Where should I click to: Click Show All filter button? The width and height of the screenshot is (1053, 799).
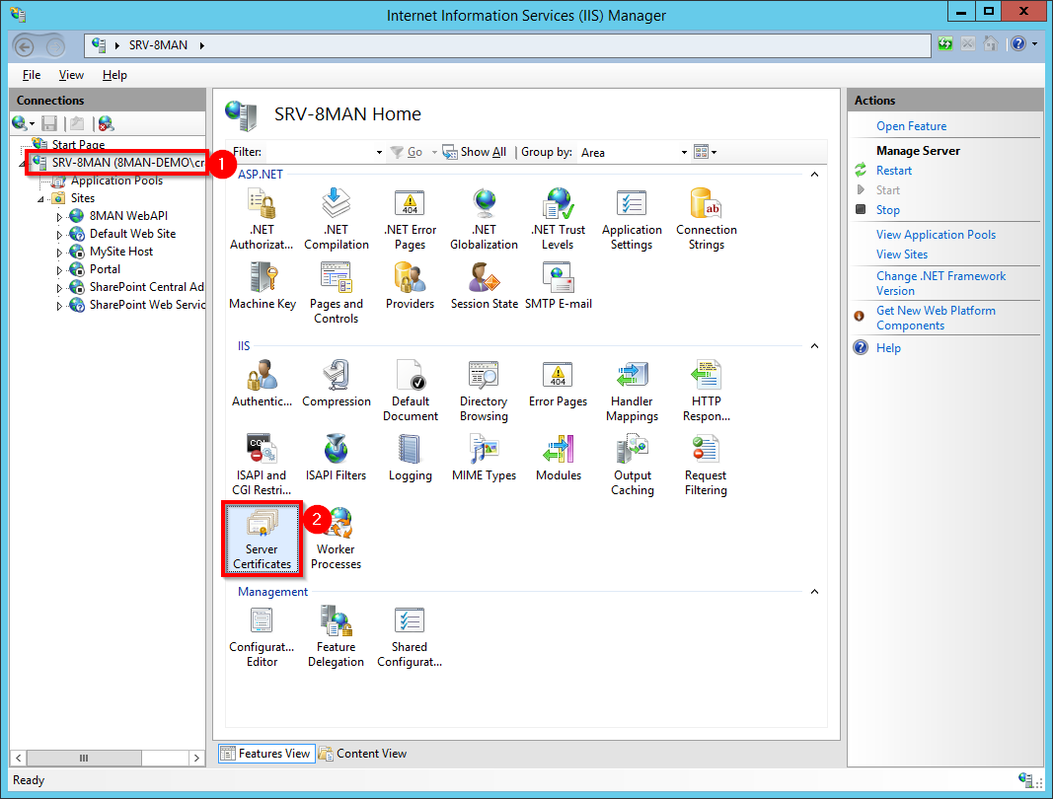474,153
